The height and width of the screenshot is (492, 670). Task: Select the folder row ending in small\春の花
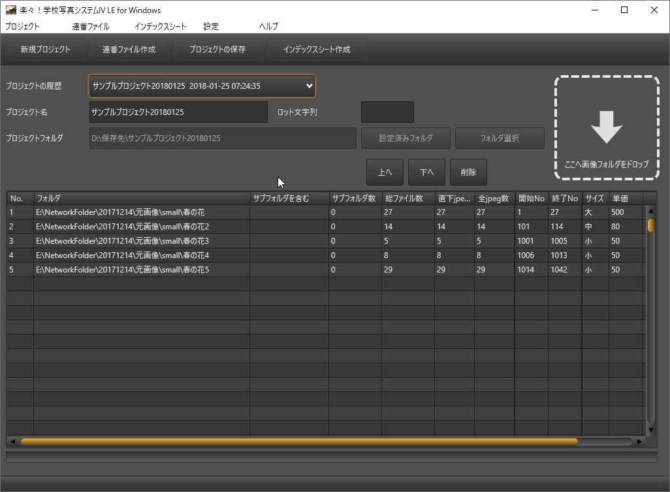pyautogui.click(x=325, y=212)
